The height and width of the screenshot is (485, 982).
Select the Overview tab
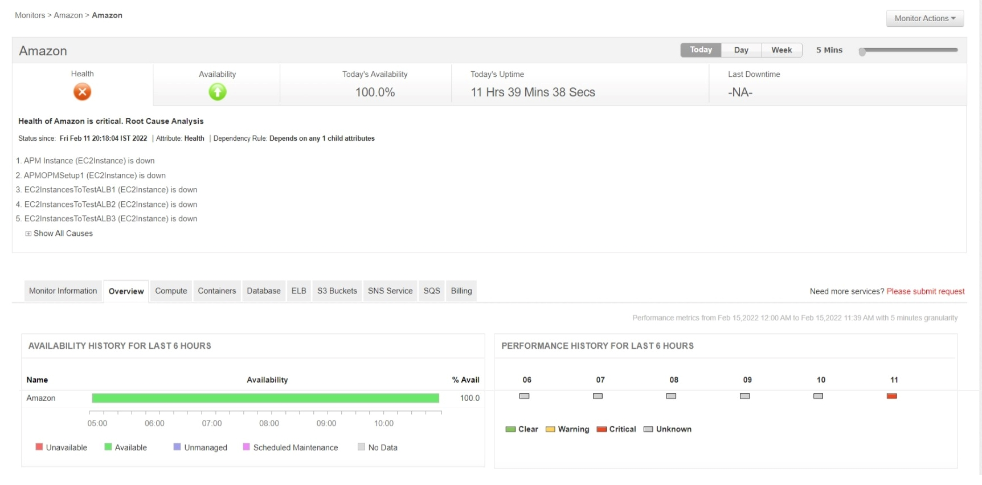(126, 291)
